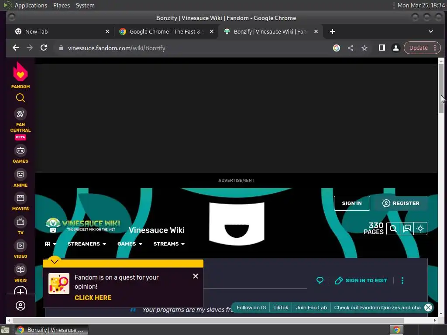Click the wiki search magnifier icon
Image resolution: width=447 pixels, height=335 pixels.
pyautogui.click(x=393, y=229)
